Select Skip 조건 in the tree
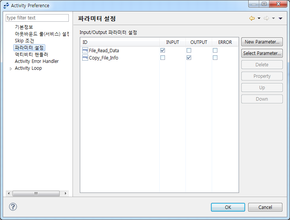The width and height of the screenshot is (290, 220). click(24, 41)
